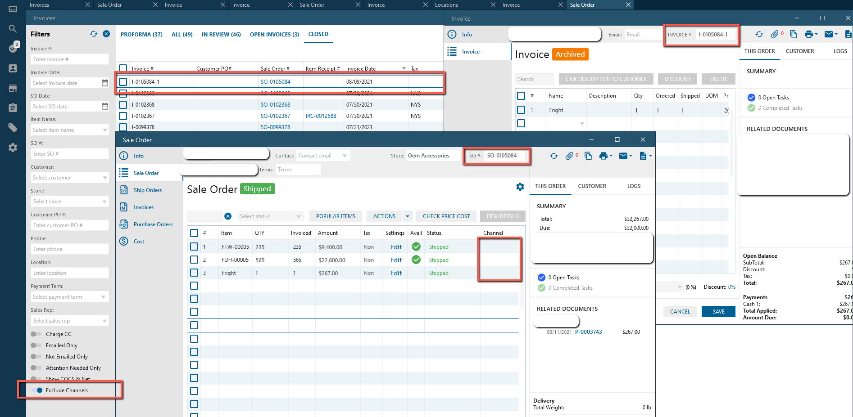Click the search icon in left sidebar

(13, 29)
